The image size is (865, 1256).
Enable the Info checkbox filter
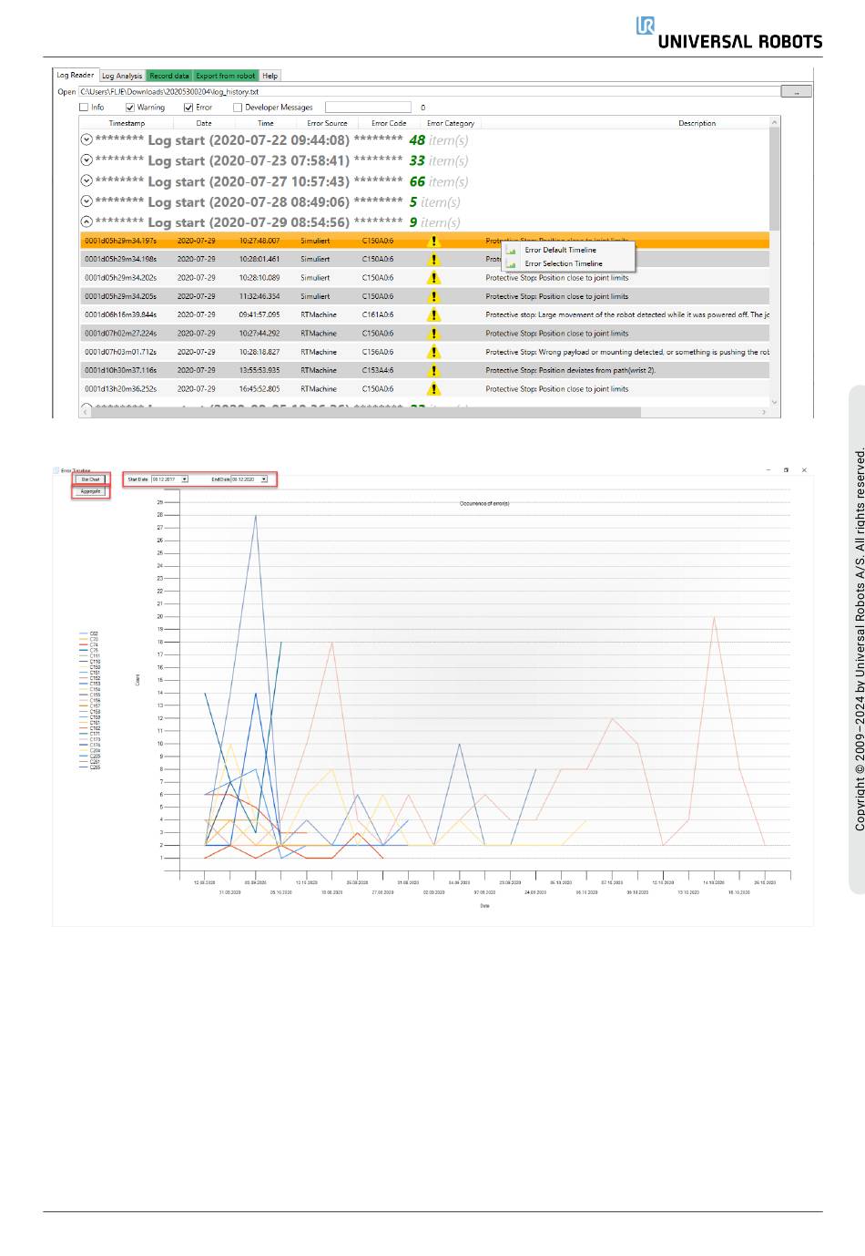tap(84, 108)
